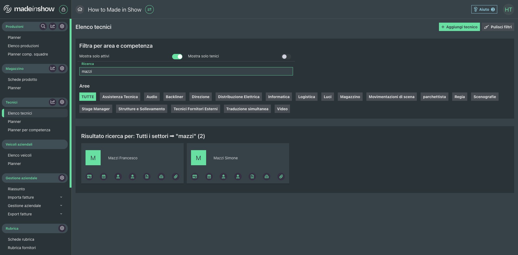Enable the Mostra solo tenici toggle
The height and width of the screenshot is (255, 518).
(x=286, y=57)
